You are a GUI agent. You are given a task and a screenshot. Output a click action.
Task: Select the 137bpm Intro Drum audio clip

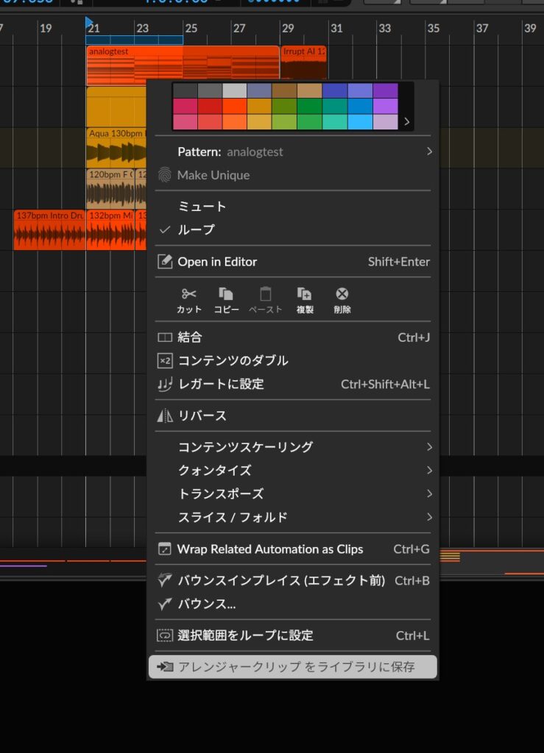(x=49, y=230)
